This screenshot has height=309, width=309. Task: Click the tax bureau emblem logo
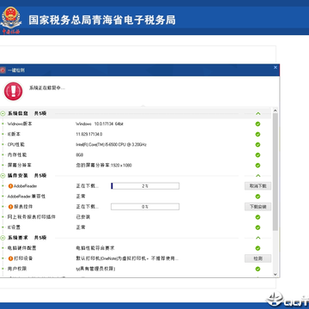point(10,21)
